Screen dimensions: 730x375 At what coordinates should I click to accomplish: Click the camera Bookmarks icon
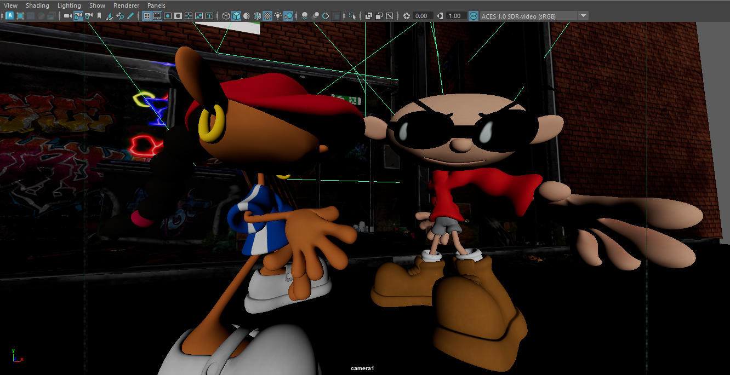(99, 16)
